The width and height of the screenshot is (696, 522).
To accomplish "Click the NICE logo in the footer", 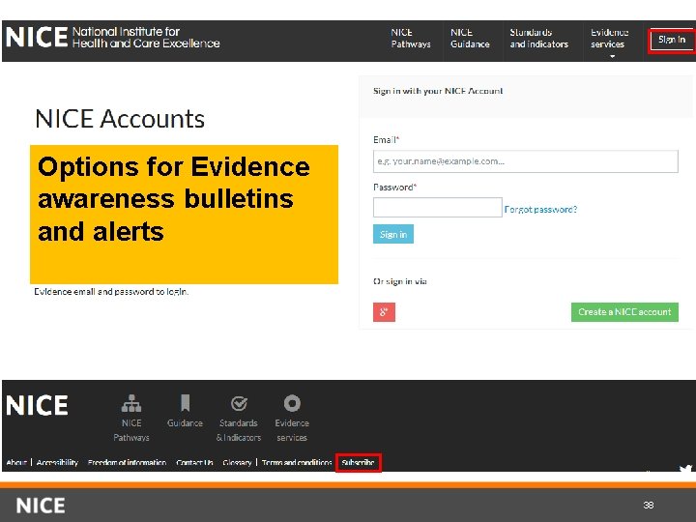I will [x=38, y=405].
